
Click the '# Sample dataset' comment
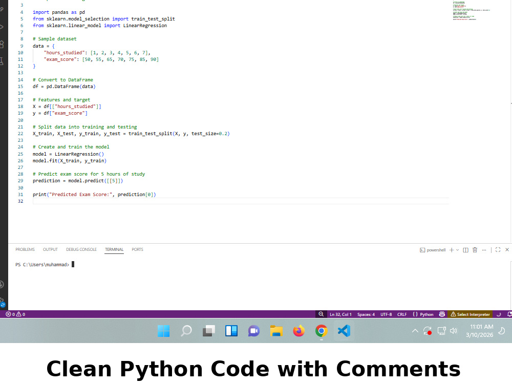coord(55,39)
